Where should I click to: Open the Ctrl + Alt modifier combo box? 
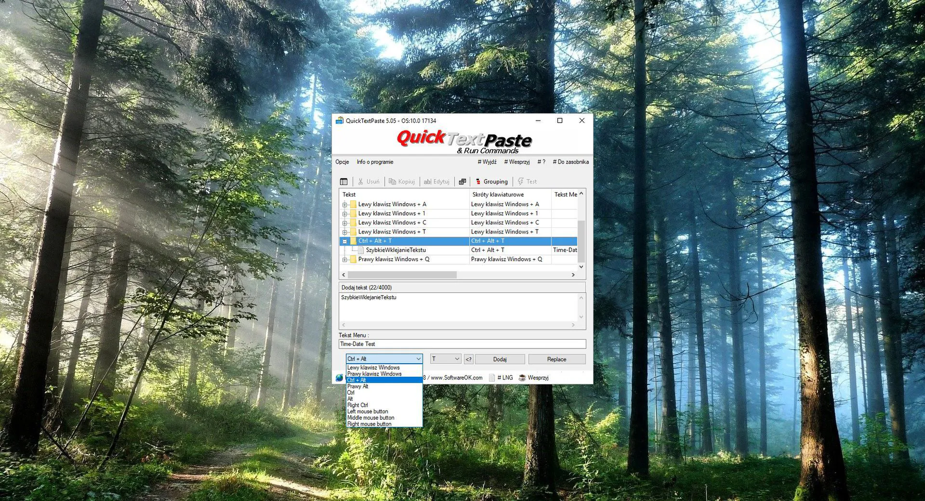(x=384, y=359)
